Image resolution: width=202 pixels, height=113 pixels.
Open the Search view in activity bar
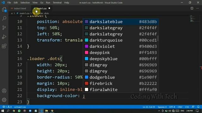click(x=4, y=19)
